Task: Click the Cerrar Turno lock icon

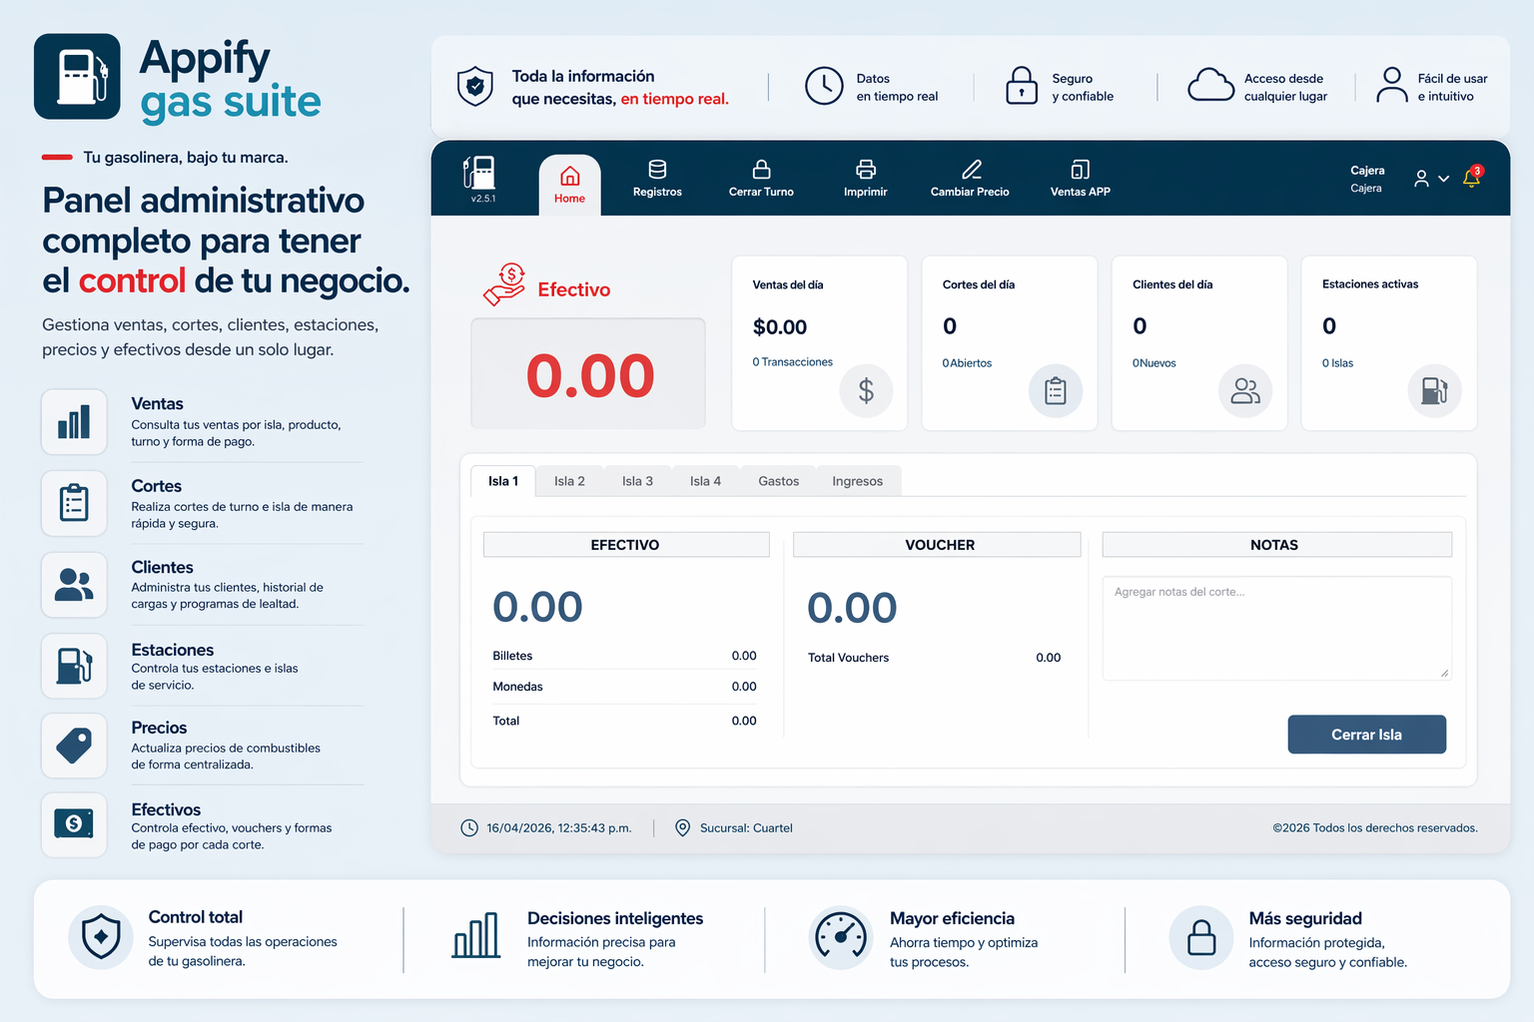Action: click(761, 170)
